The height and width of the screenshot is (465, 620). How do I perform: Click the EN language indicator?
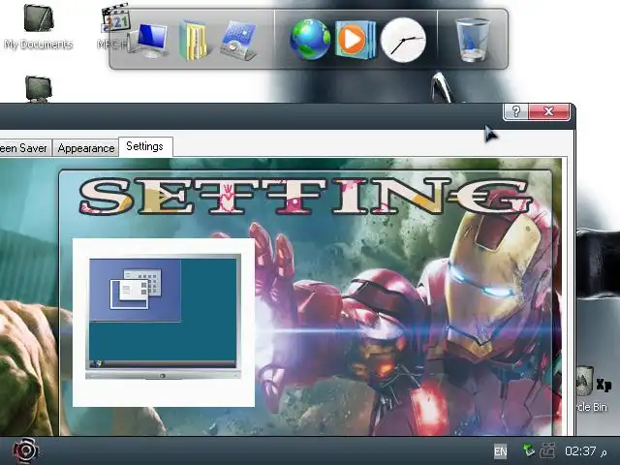coord(500,451)
